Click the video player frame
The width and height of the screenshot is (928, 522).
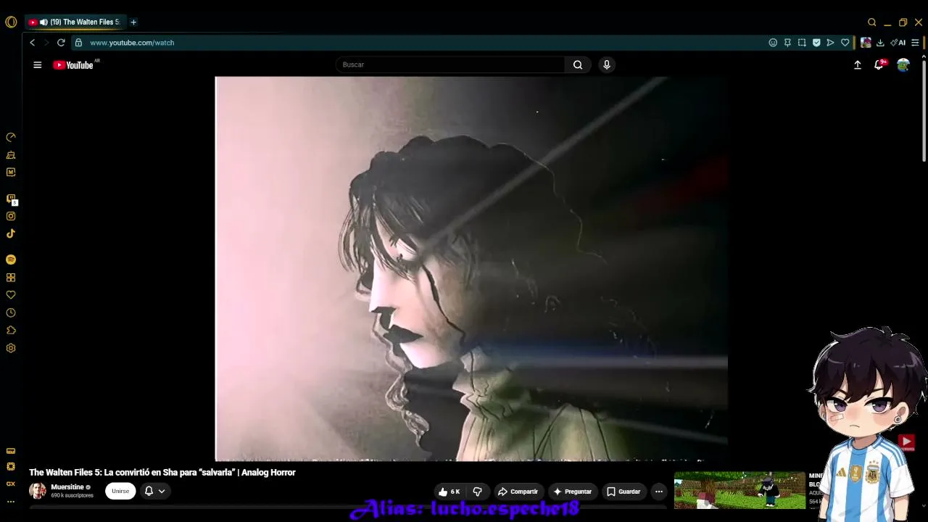click(471, 269)
